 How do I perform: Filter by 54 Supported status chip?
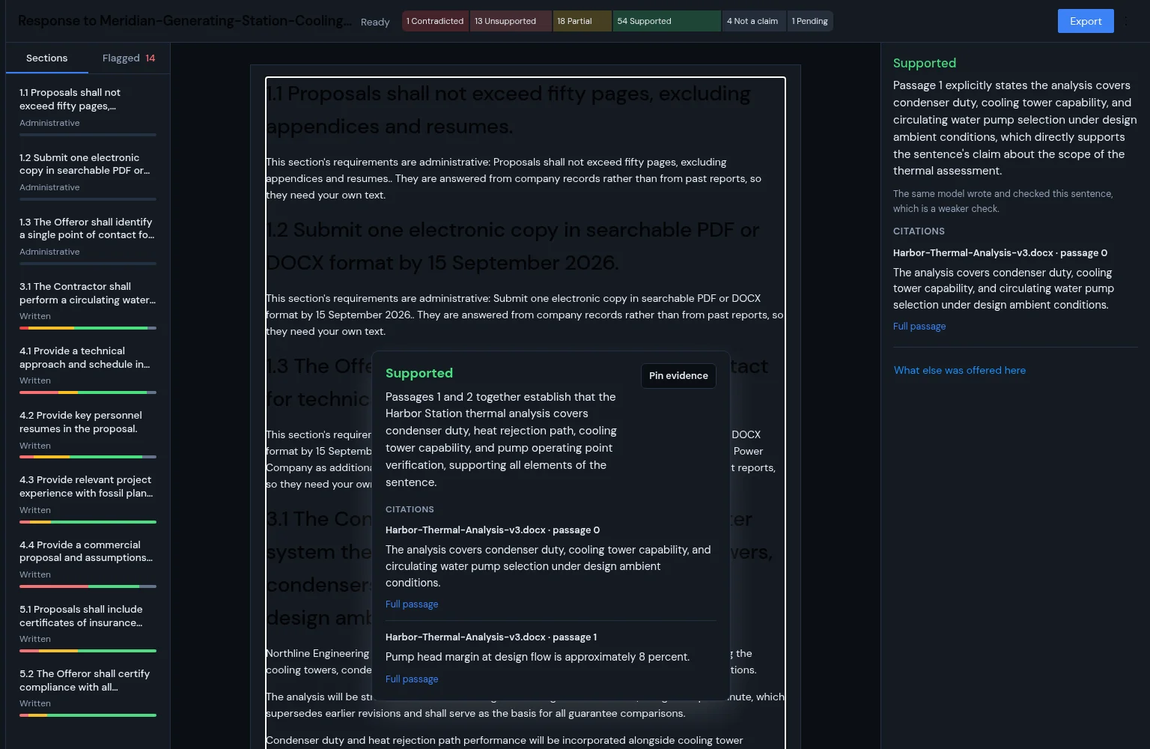[x=666, y=21]
